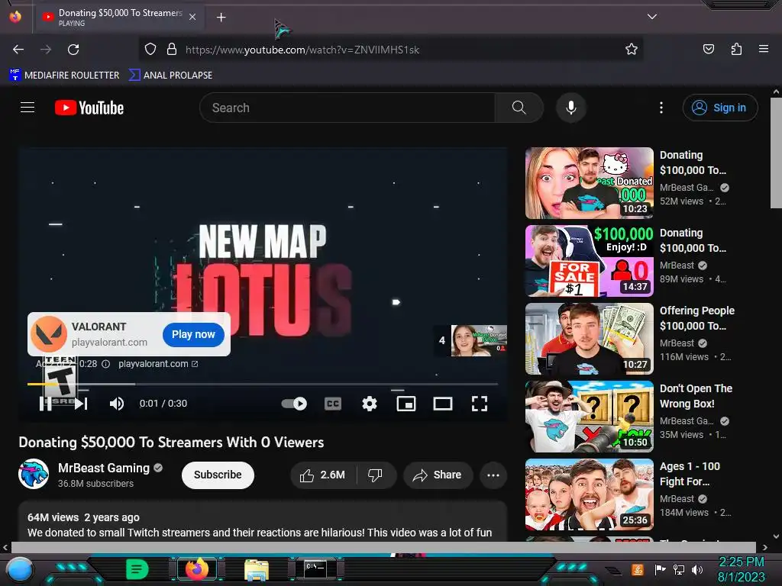Skip to the next video
This screenshot has width=782, height=586.
(81, 404)
